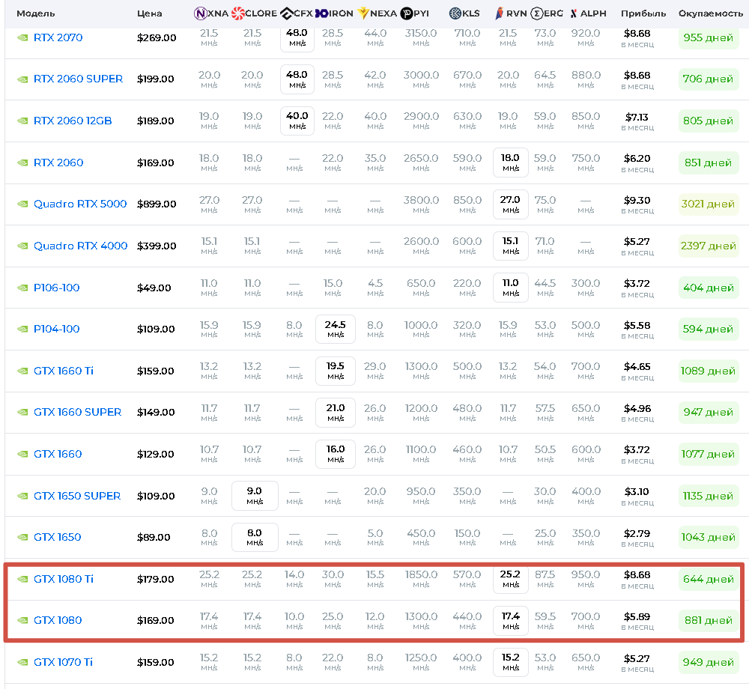This screenshot has width=749, height=689.
Task: Click Nvidia logo beside RTX 2070
Action: pos(22,37)
